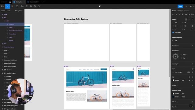Add a new fill

193,77
